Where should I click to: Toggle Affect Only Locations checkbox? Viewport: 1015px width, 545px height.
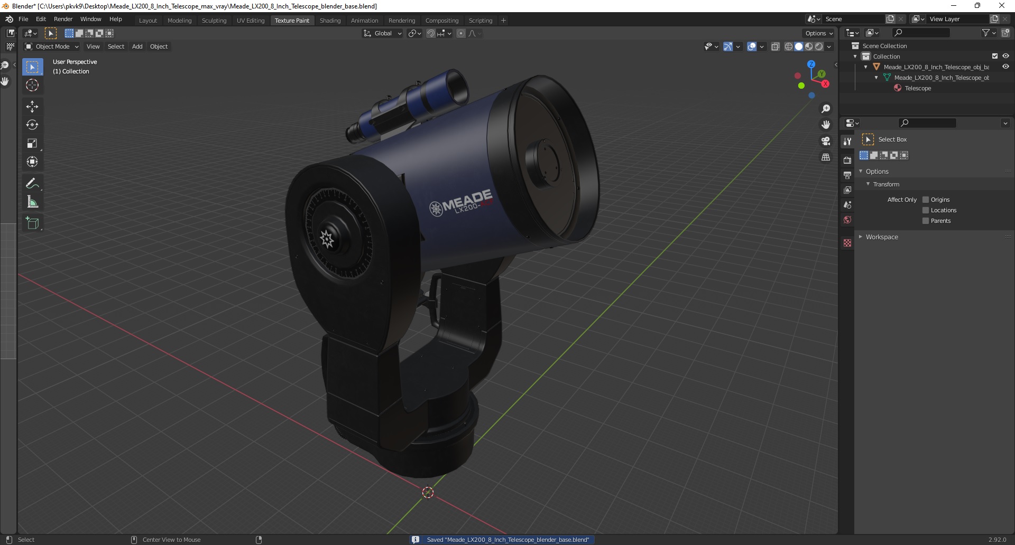click(926, 210)
